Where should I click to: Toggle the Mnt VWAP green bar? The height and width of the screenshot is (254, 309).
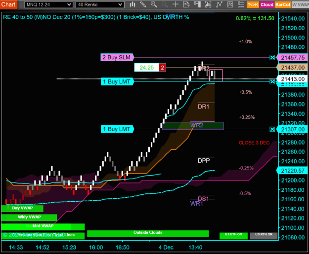43,226
